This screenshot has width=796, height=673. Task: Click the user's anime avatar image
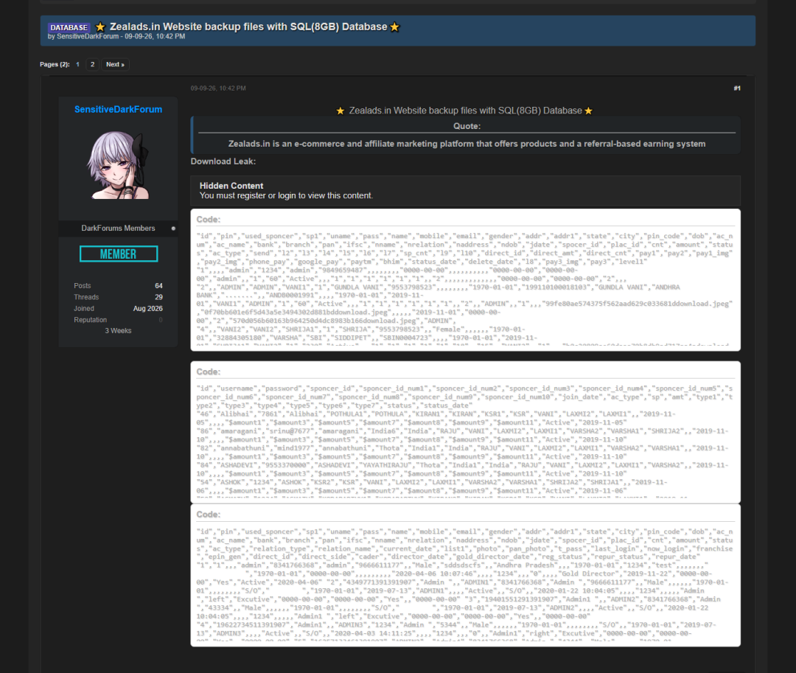tap(118, 165)
